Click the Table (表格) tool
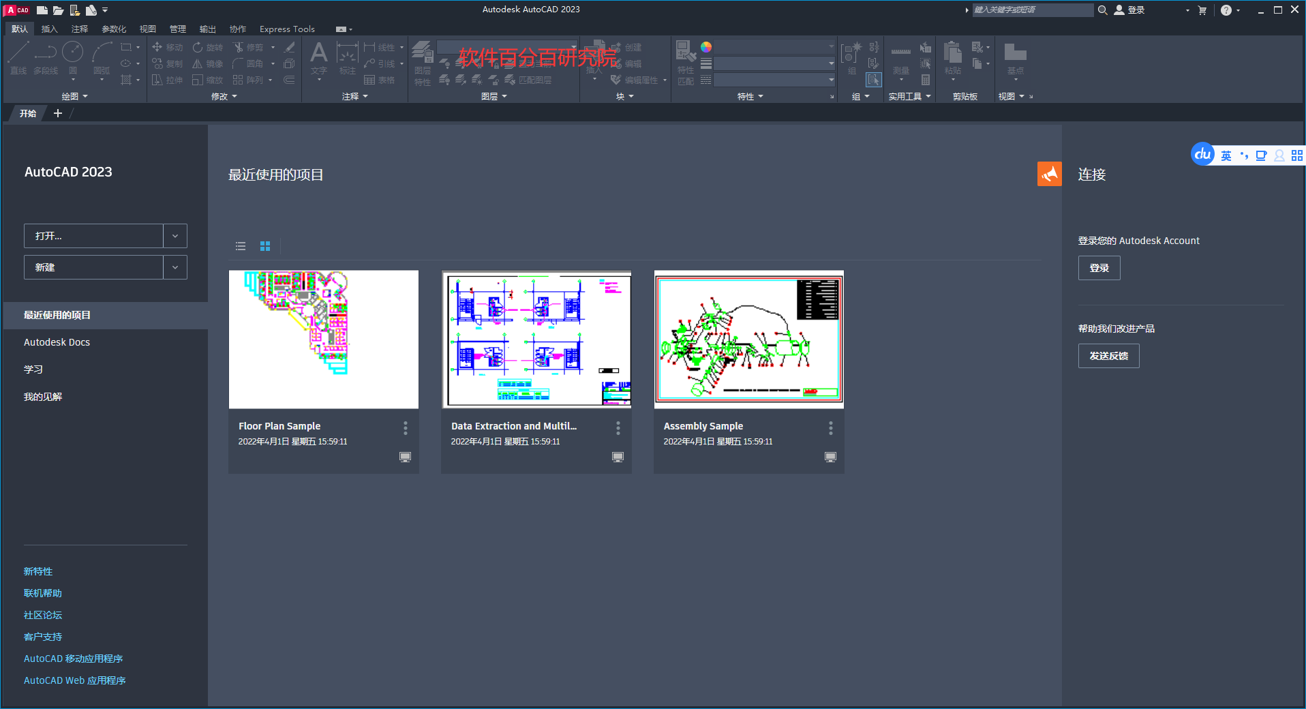The height and width of the screenshot is (709, 1306). tap(380, 80)
